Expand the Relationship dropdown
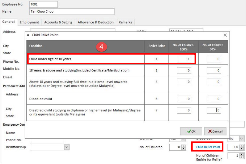 pyautogui.click(x=66, y=147)
